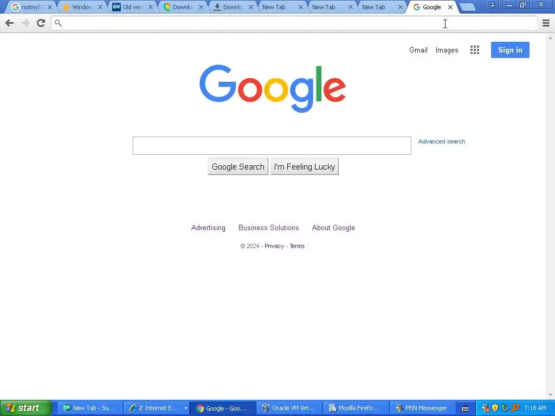Click the page scrollbar up arrow
This screenshot has width=555, height=416.
tap(551, 37)
